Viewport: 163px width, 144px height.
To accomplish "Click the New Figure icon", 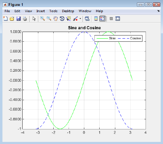I will 5,18.
